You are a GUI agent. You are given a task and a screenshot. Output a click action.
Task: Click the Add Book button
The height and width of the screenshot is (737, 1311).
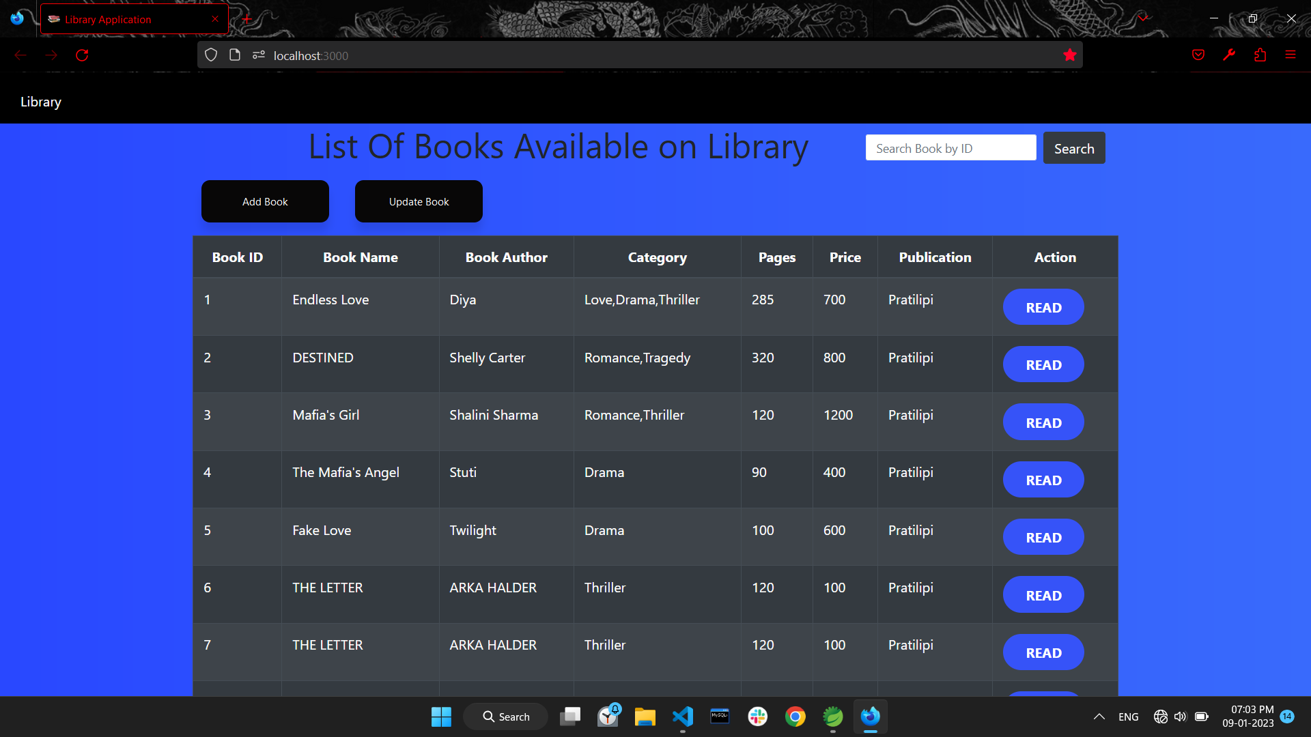265,201
